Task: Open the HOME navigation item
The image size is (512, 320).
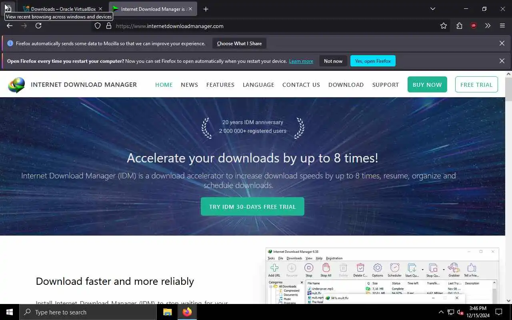Action: [164, 85]
